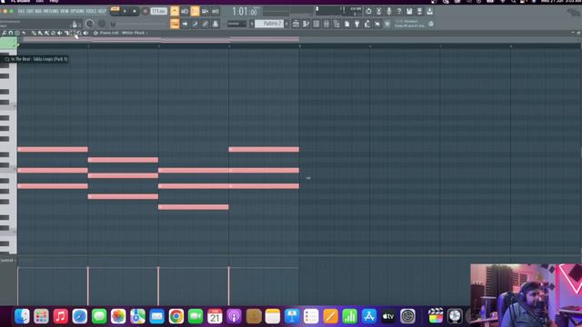Open the EDIT menu
The image size is (582, 327).
(x=30, y=11)
